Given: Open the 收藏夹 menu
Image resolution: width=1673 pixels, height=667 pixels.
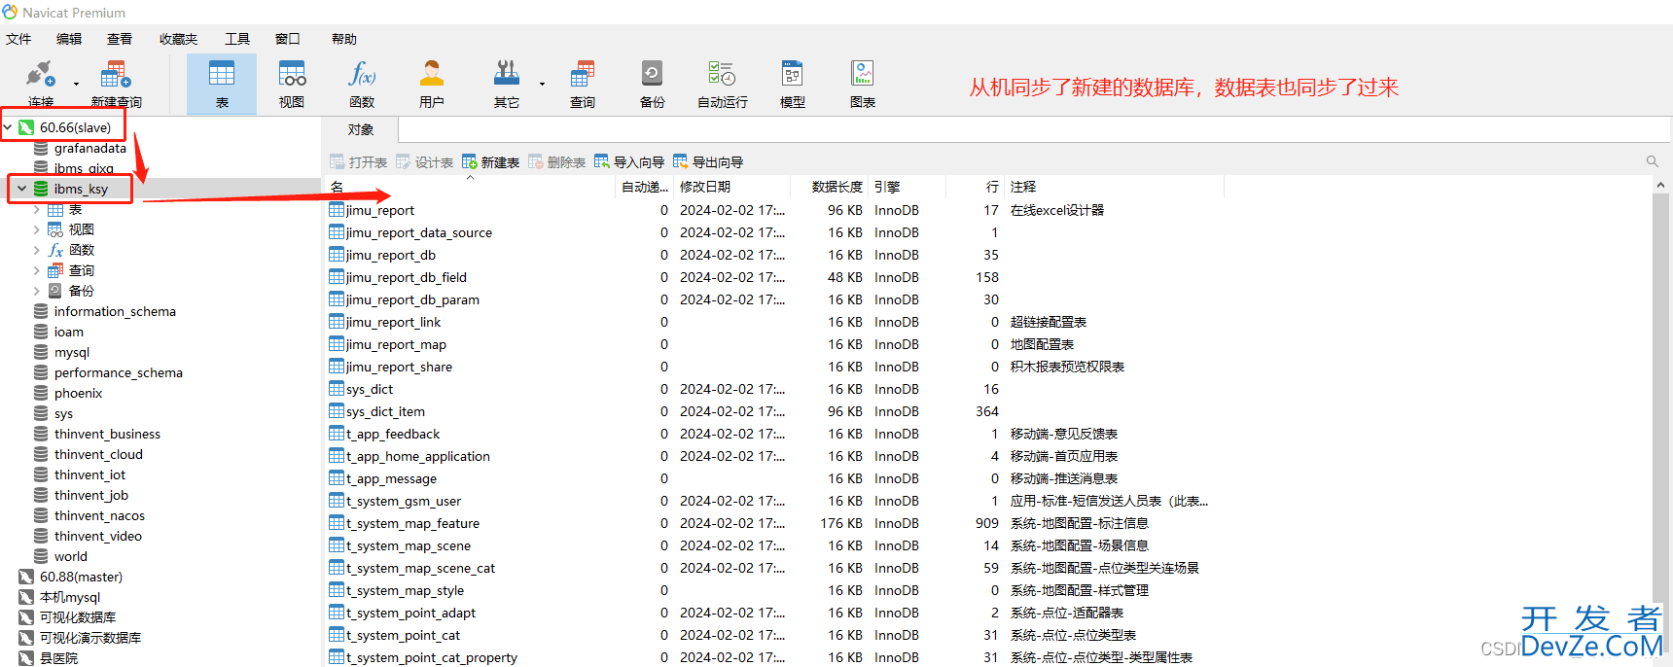Looking at the screenshot, I should 178,39.
